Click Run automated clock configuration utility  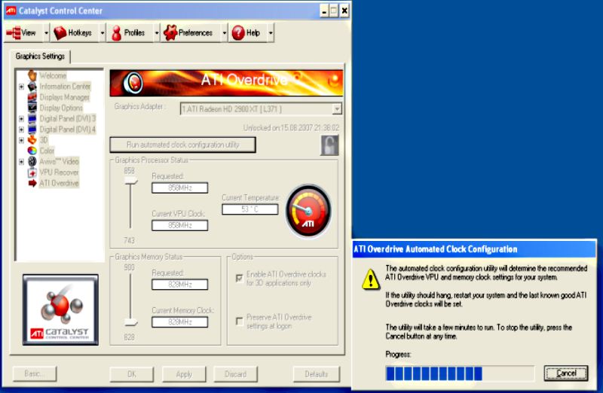coord(182,145)
